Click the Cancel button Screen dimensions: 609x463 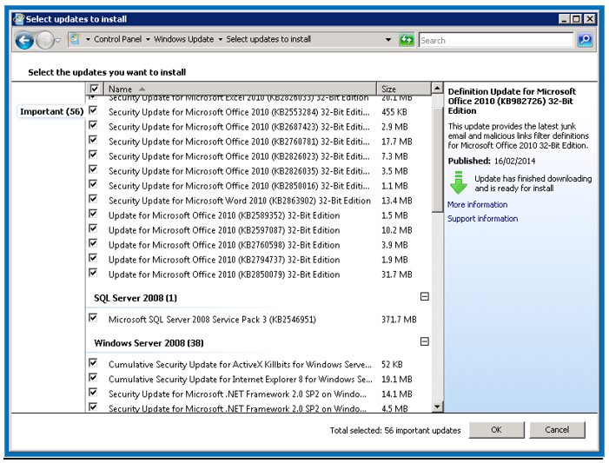557,430
